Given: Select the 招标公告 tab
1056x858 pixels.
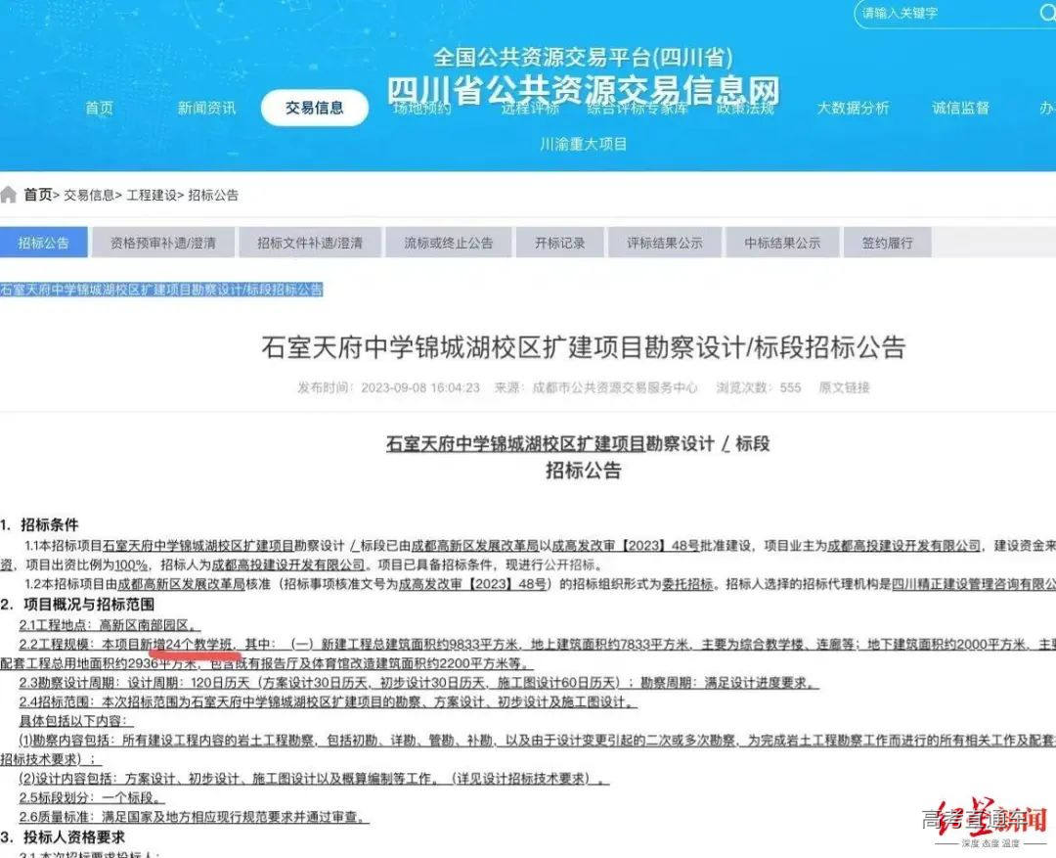Looking at the screenshot, I should point(44,242).
